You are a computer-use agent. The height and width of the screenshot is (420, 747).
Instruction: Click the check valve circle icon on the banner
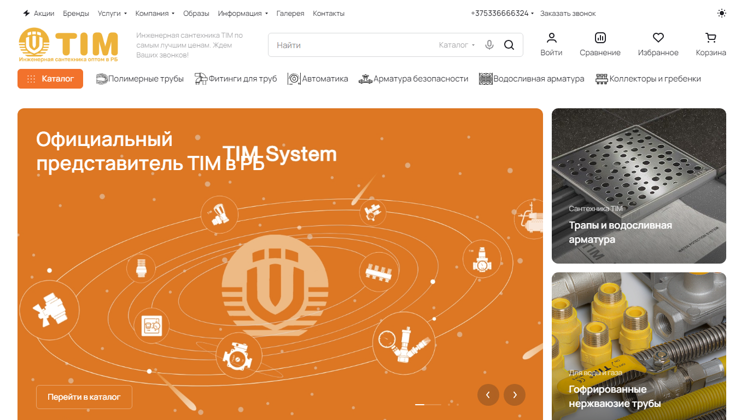[x=141, y=269]
